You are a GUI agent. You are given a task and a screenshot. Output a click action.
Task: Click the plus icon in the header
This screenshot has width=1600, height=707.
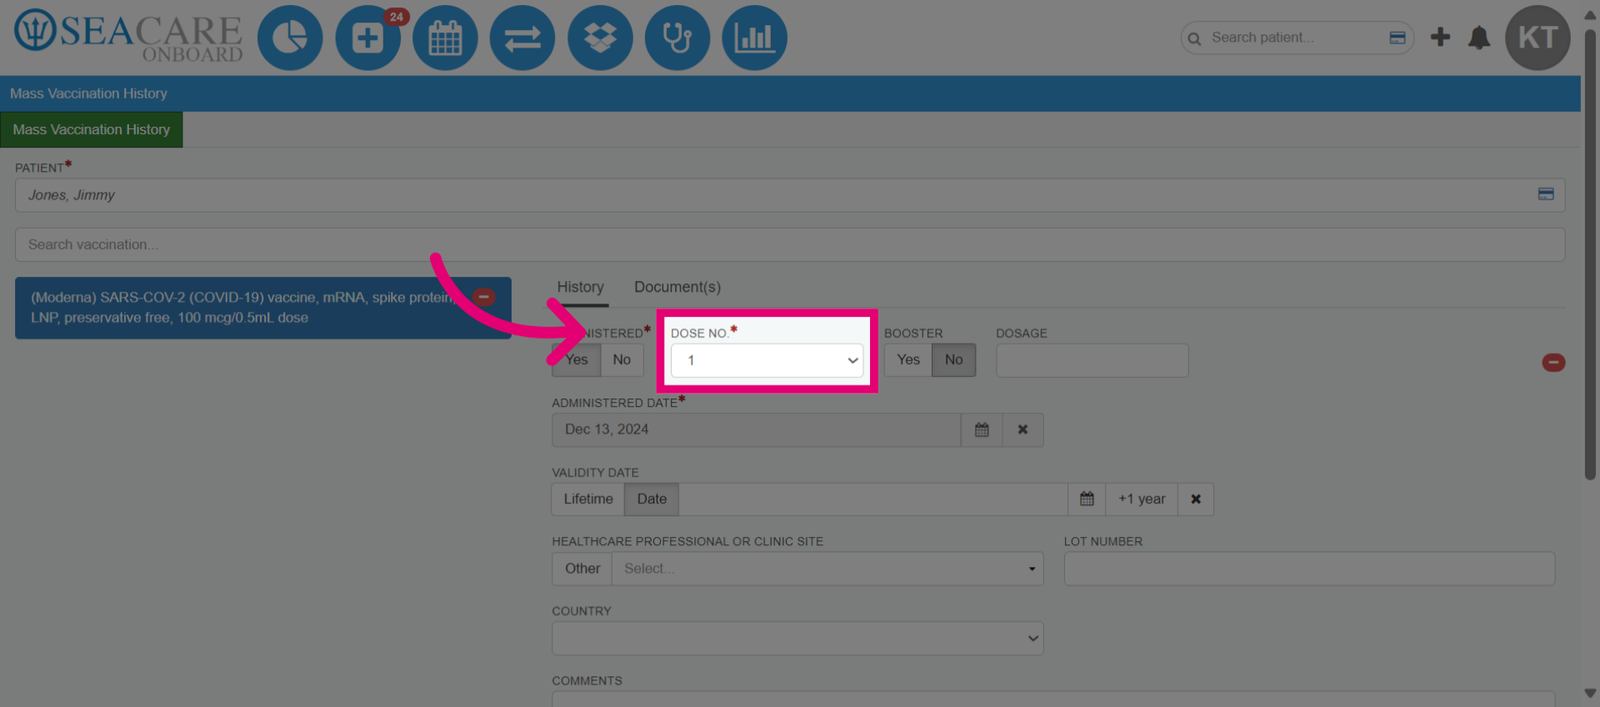1440,38
